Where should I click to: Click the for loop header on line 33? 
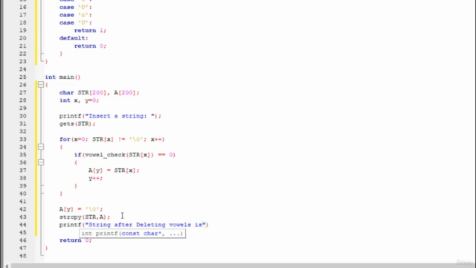click(112, 139)
